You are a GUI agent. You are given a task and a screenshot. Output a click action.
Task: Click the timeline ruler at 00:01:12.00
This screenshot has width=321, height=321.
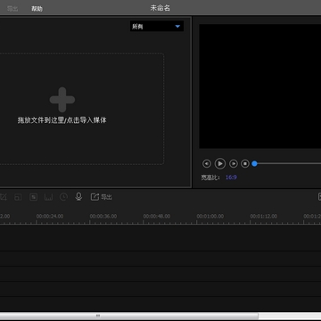pos(264,216)
